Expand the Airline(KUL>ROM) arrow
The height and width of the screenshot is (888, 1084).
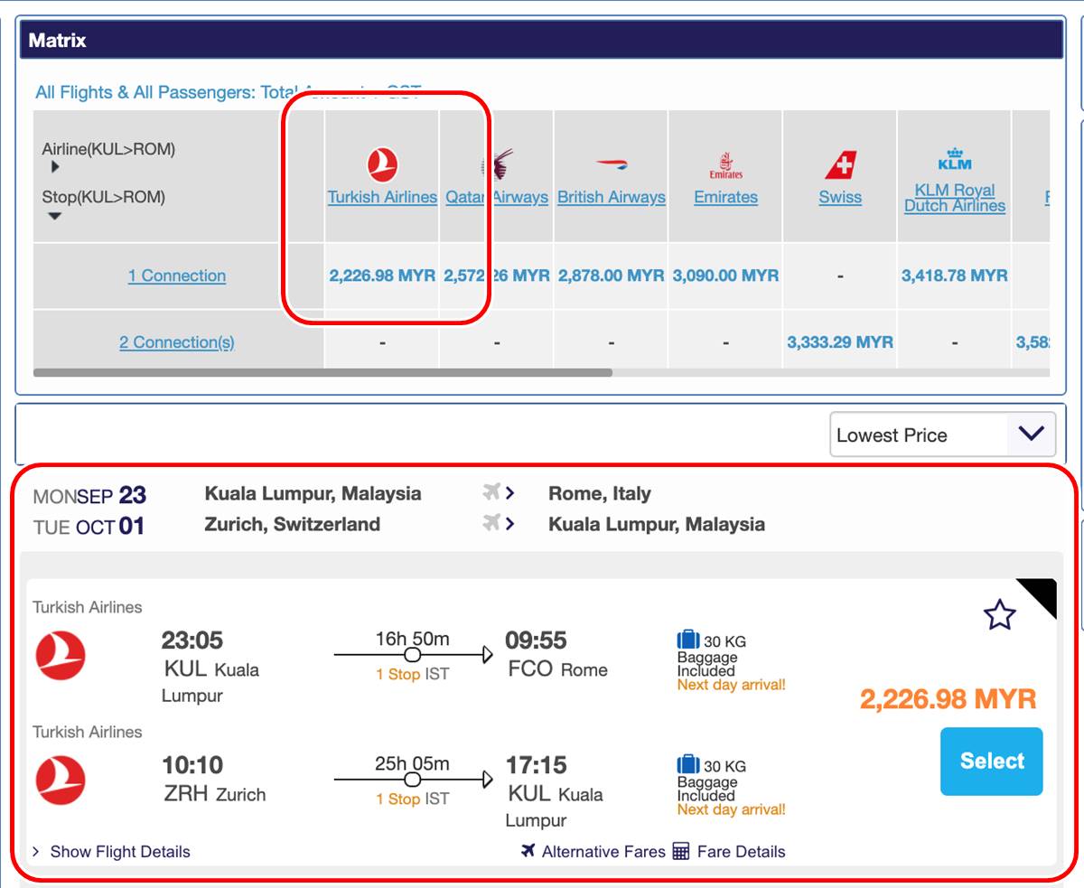[55, 167]
